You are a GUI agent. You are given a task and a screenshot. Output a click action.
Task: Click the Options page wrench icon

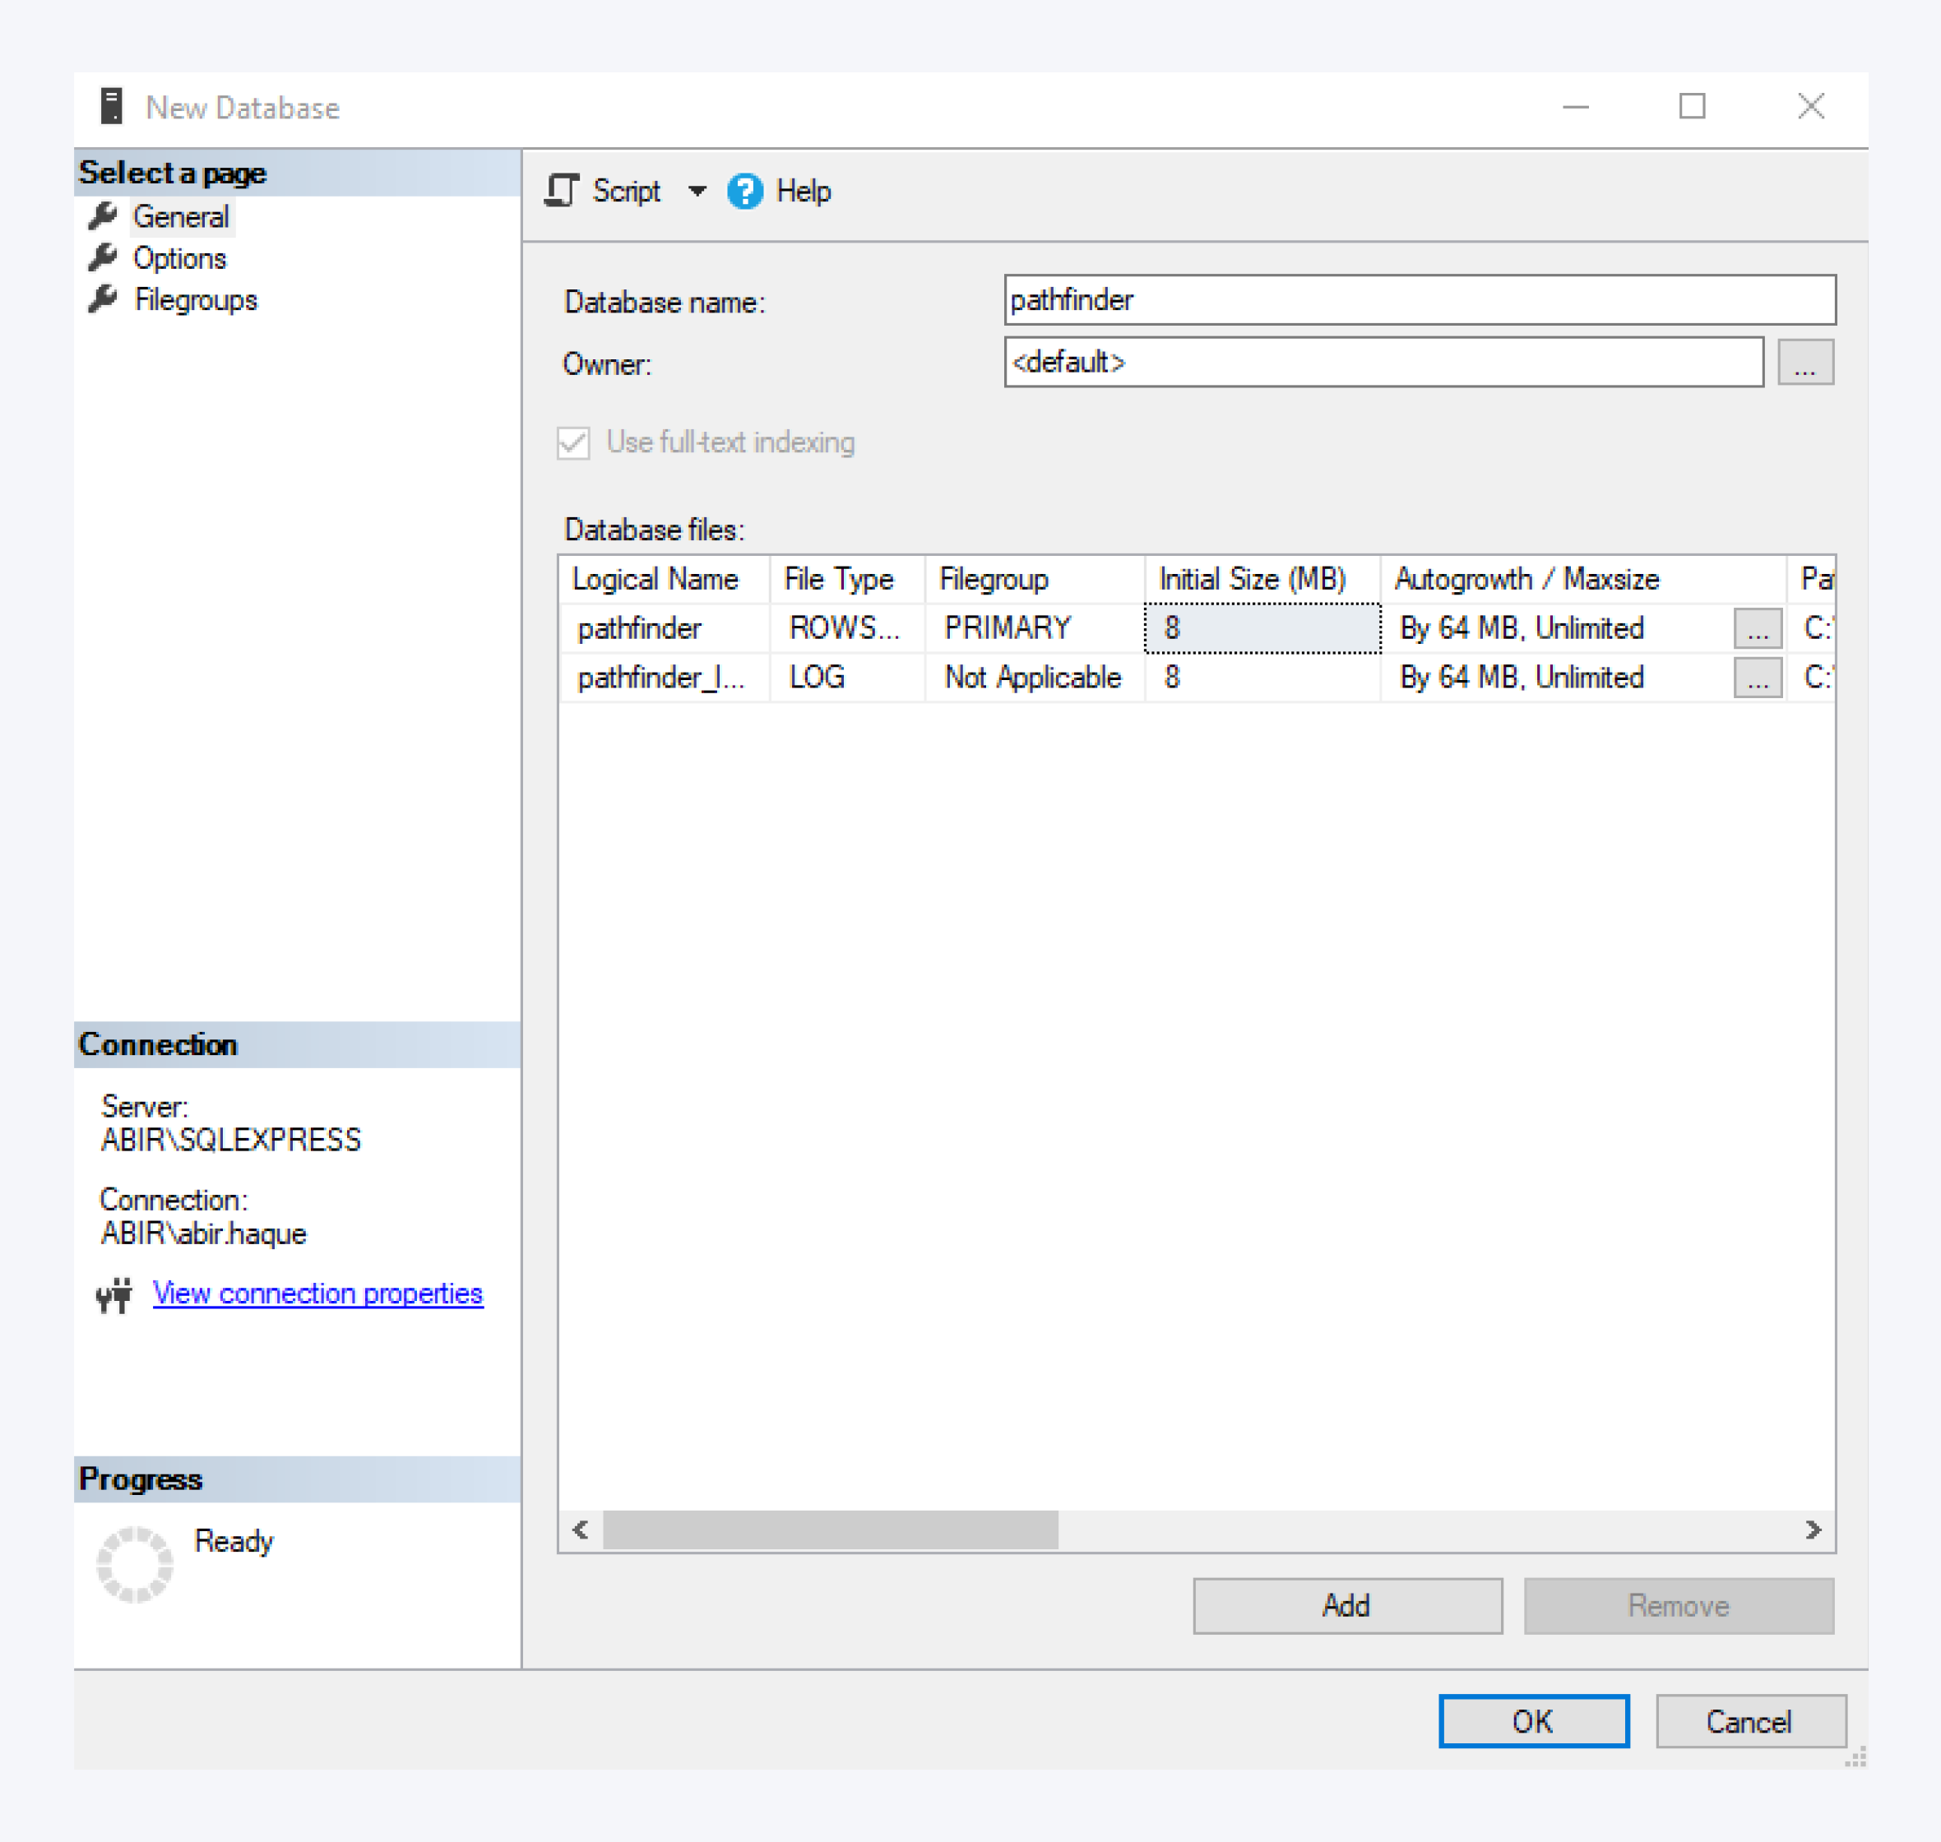(x=104, y=257)
